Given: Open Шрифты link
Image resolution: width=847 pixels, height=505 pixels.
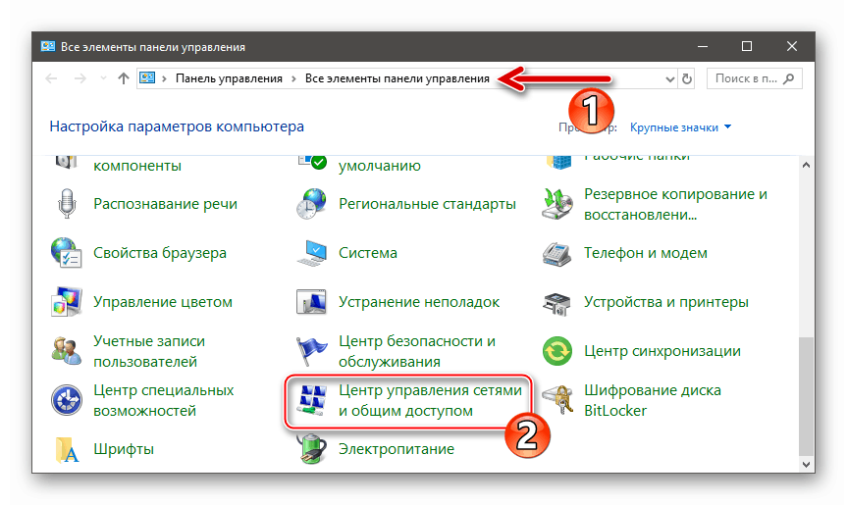Looking at the screenshot, I should (124, 449).
